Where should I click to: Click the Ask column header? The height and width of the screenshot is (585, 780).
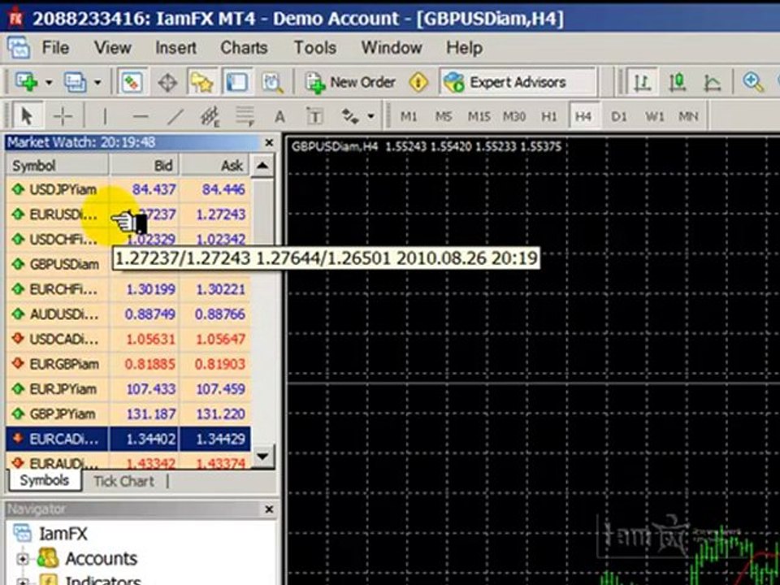pos(214,165)
